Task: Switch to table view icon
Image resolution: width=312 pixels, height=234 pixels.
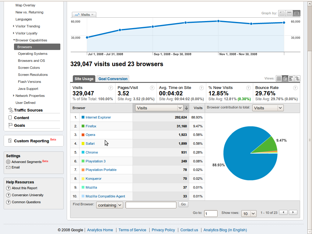Action: pyautogui.click(x=279, y=78)
